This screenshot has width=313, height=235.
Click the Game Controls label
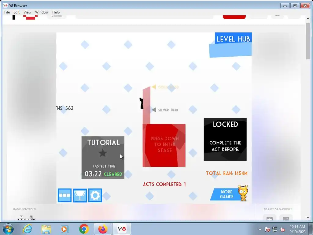coord(24,209)
